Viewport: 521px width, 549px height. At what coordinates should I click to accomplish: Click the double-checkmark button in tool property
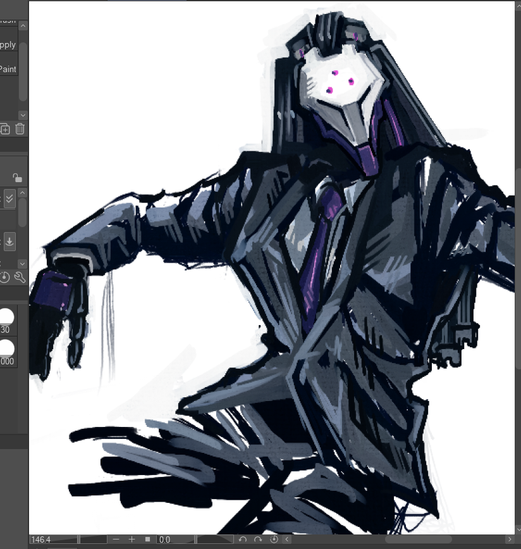click(x=9, y=199)
